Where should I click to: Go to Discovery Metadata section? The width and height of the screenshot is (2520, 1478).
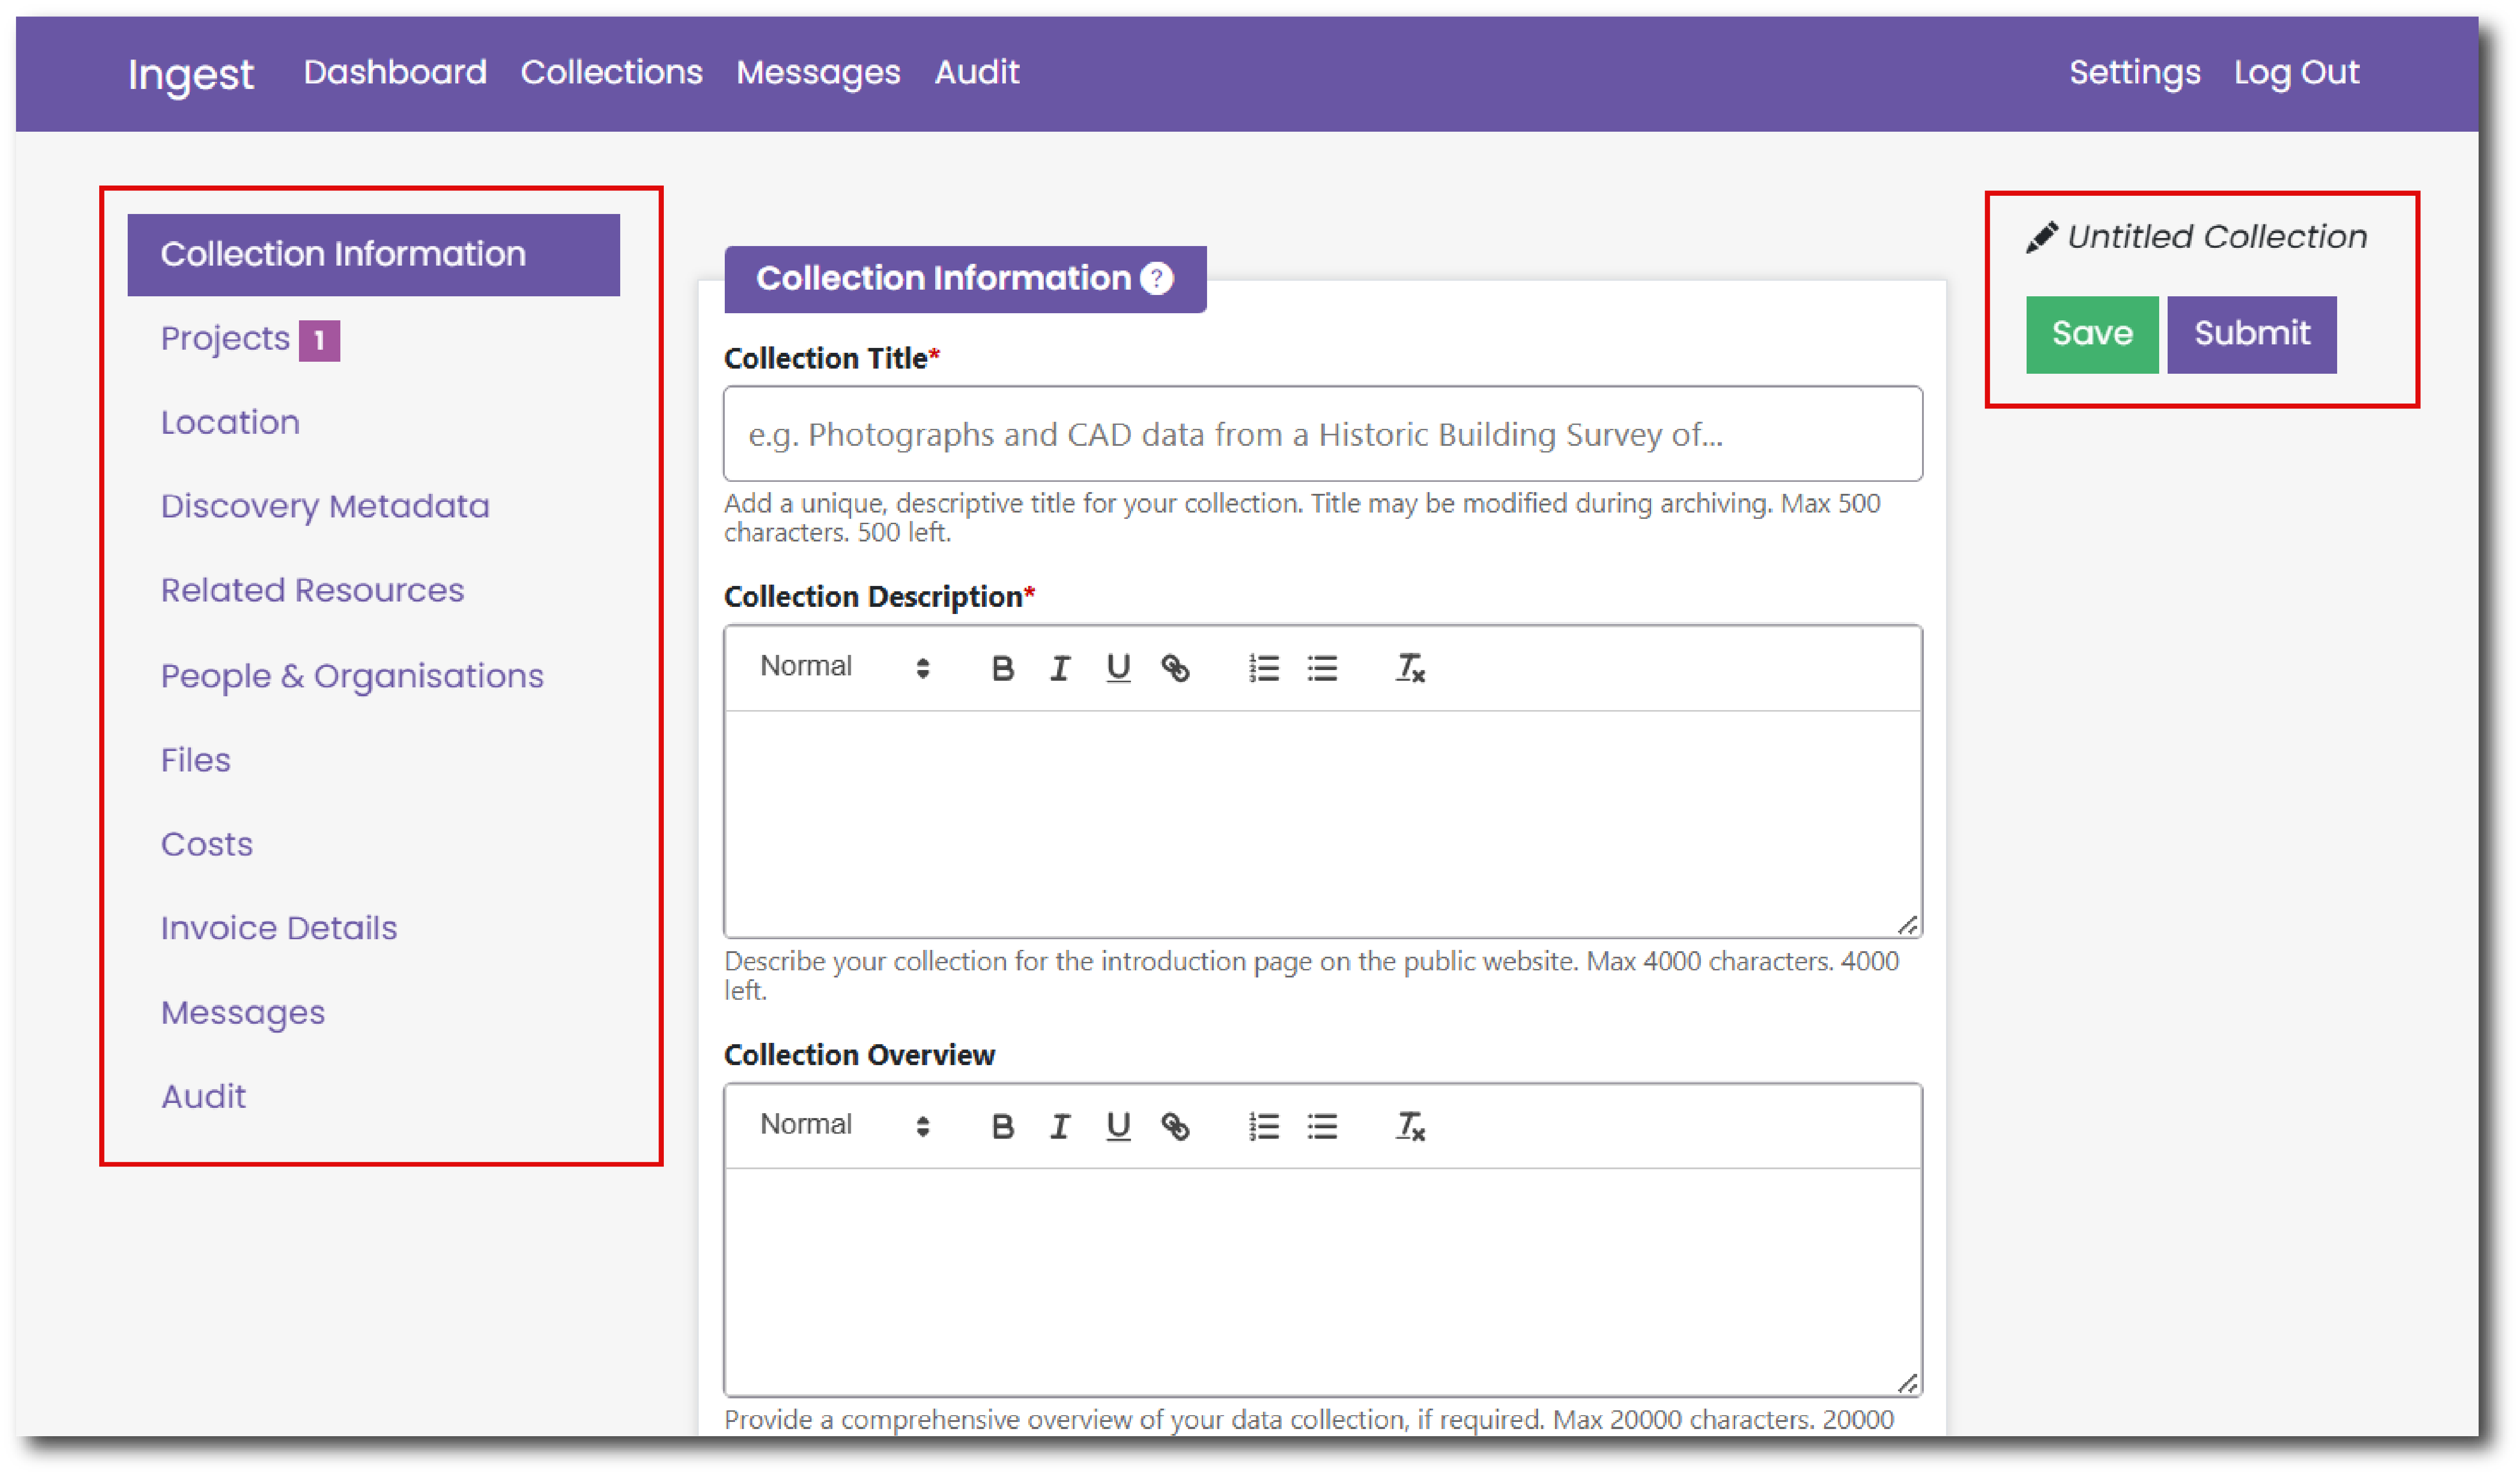(x=325, y=507)
